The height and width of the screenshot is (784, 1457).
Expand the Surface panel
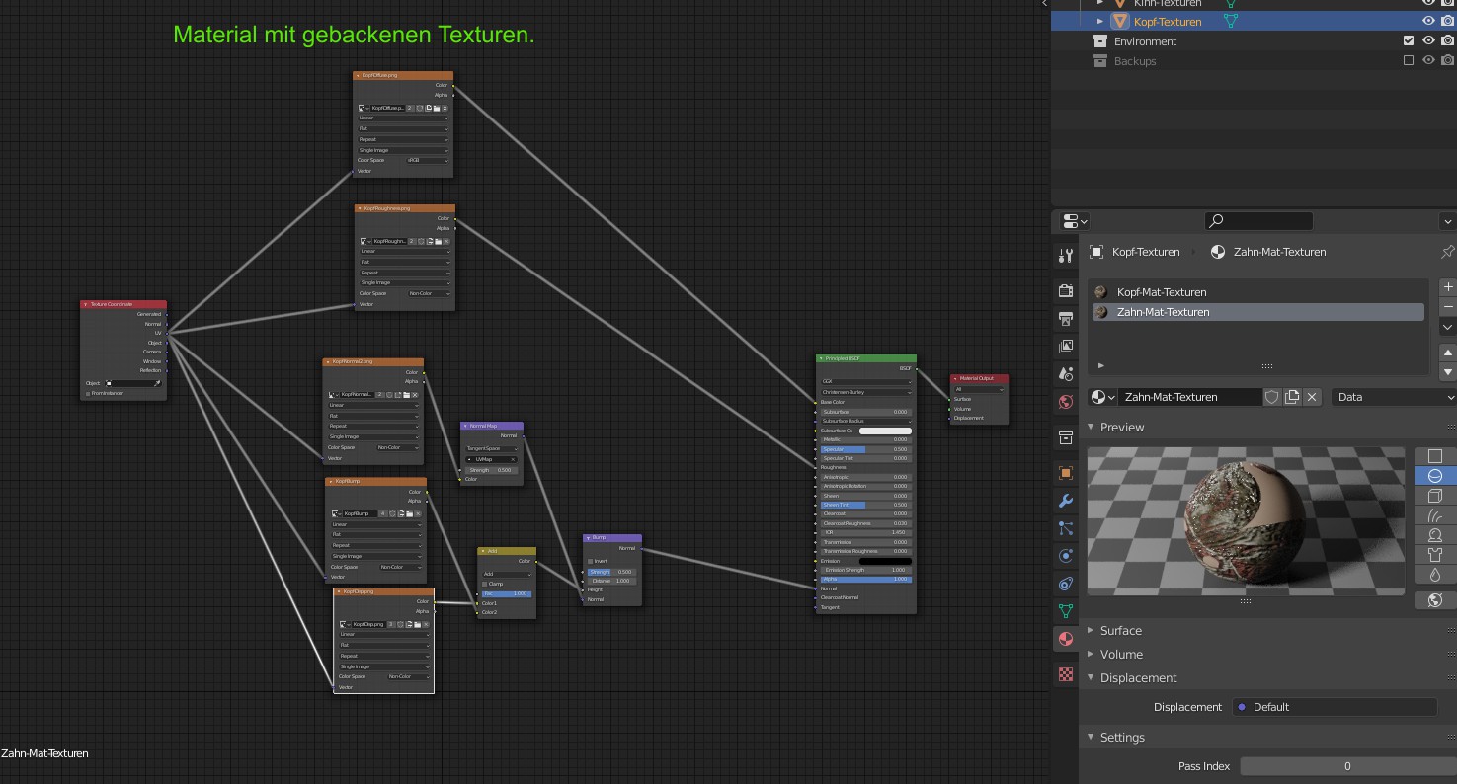click(x=1121, y=630)
